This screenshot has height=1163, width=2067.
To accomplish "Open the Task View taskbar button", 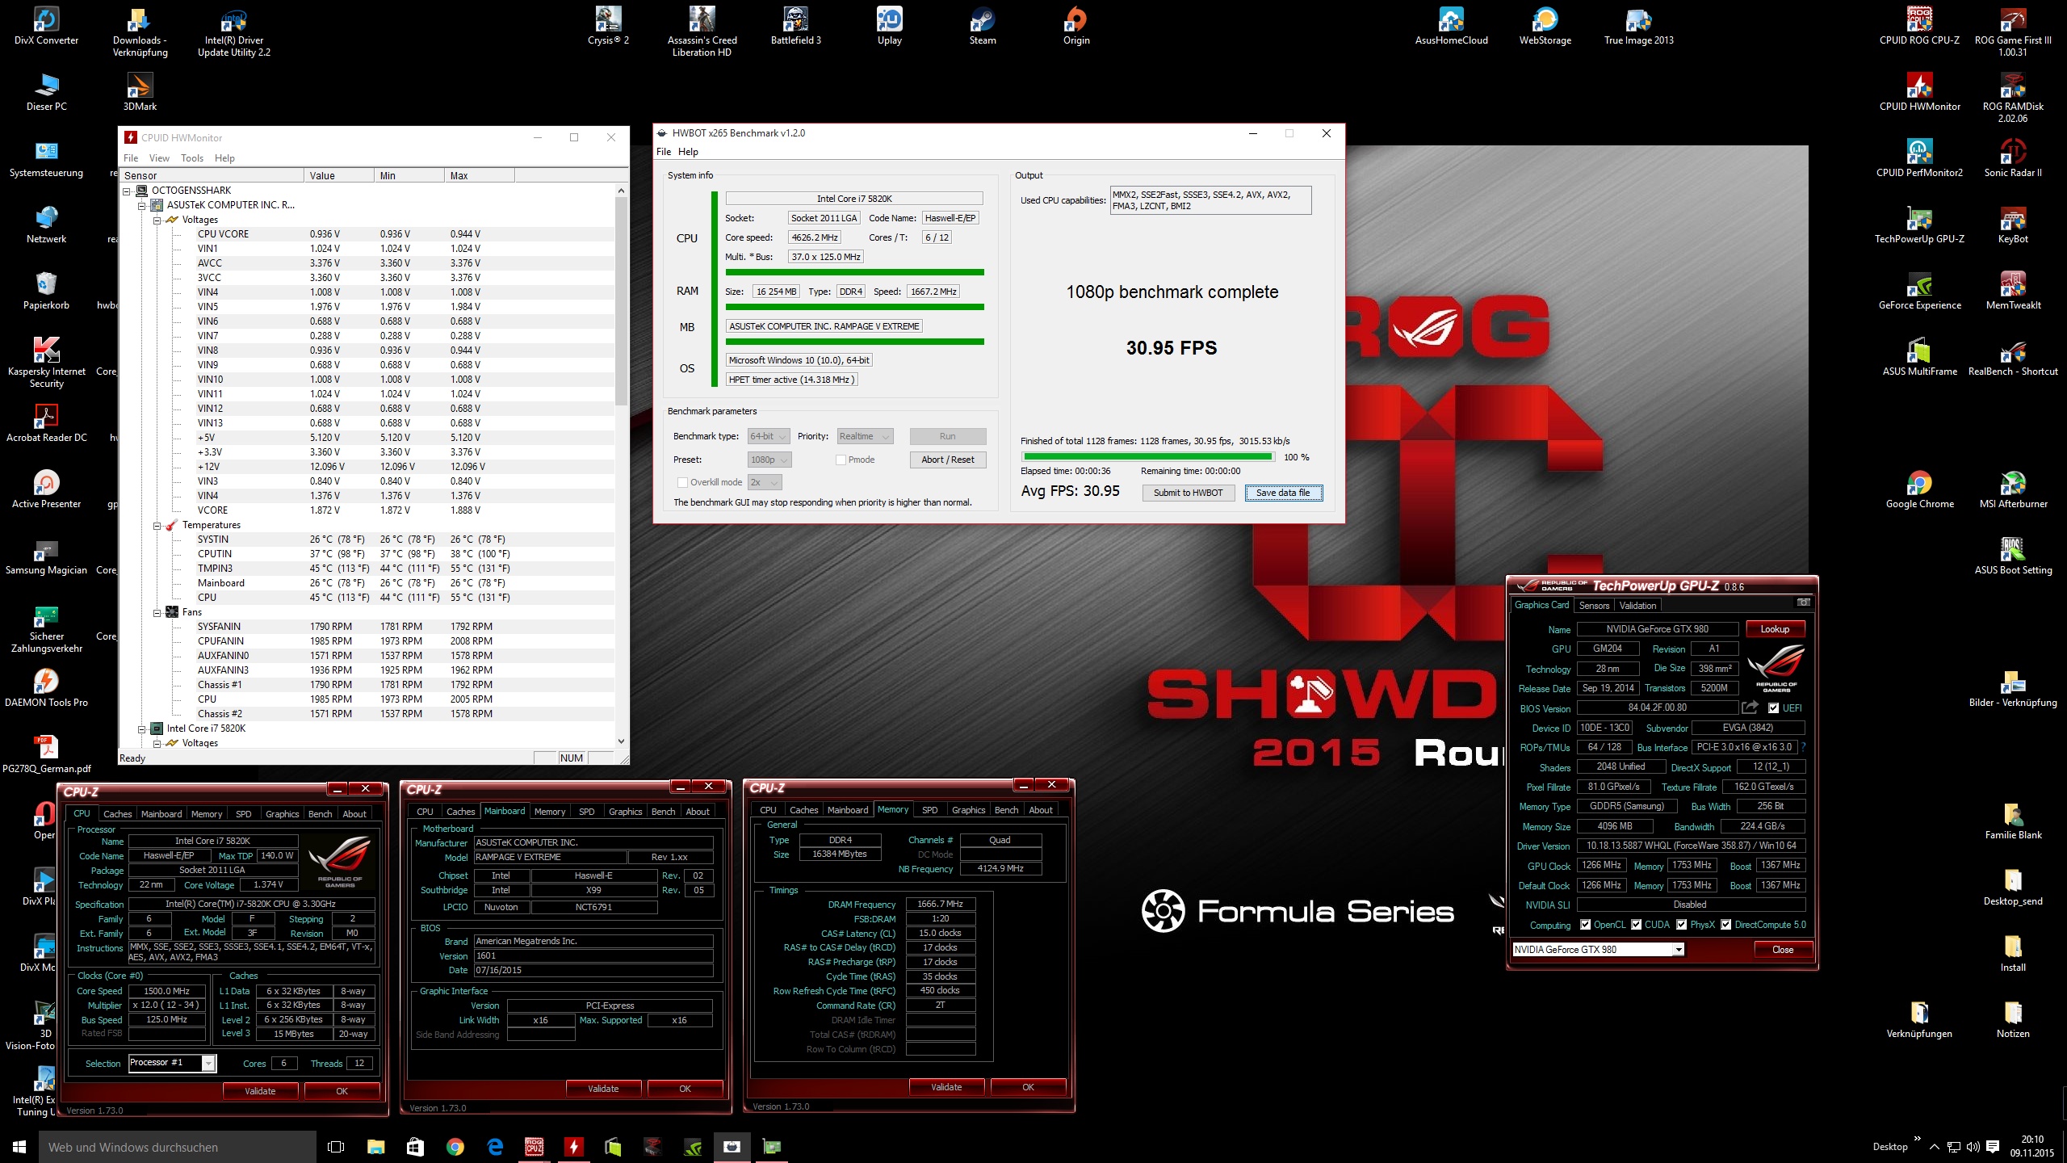I will click(336, 1146).
